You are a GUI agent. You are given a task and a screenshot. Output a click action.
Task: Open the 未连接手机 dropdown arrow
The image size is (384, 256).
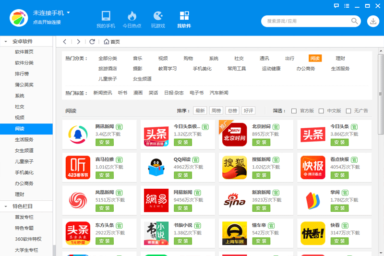(69, 12)
